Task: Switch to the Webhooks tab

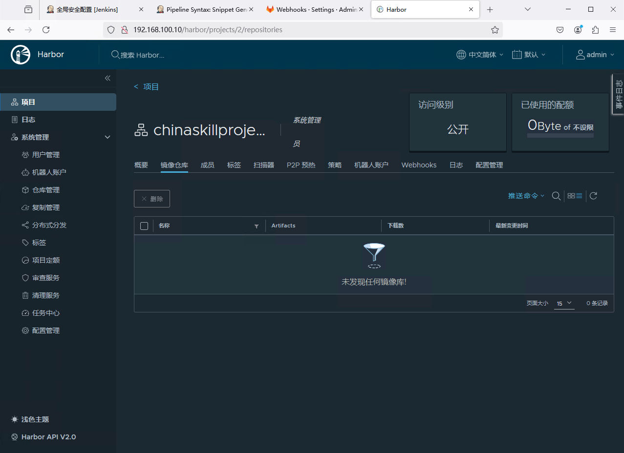Action: point(419,165)
